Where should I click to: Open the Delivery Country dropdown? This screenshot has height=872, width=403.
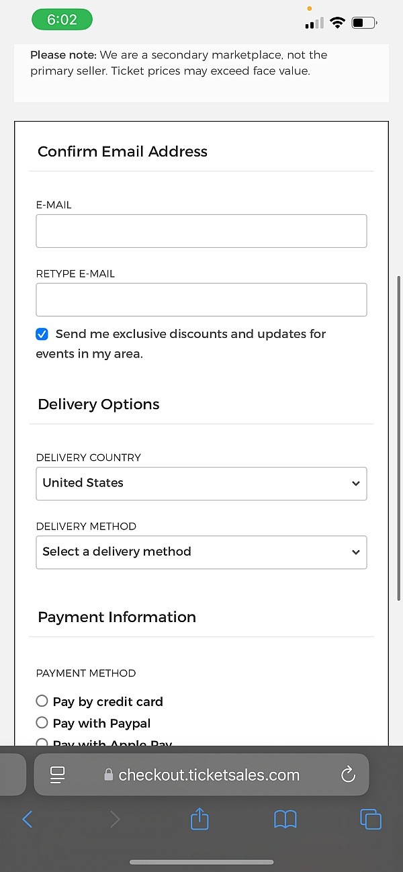(201, 484)
